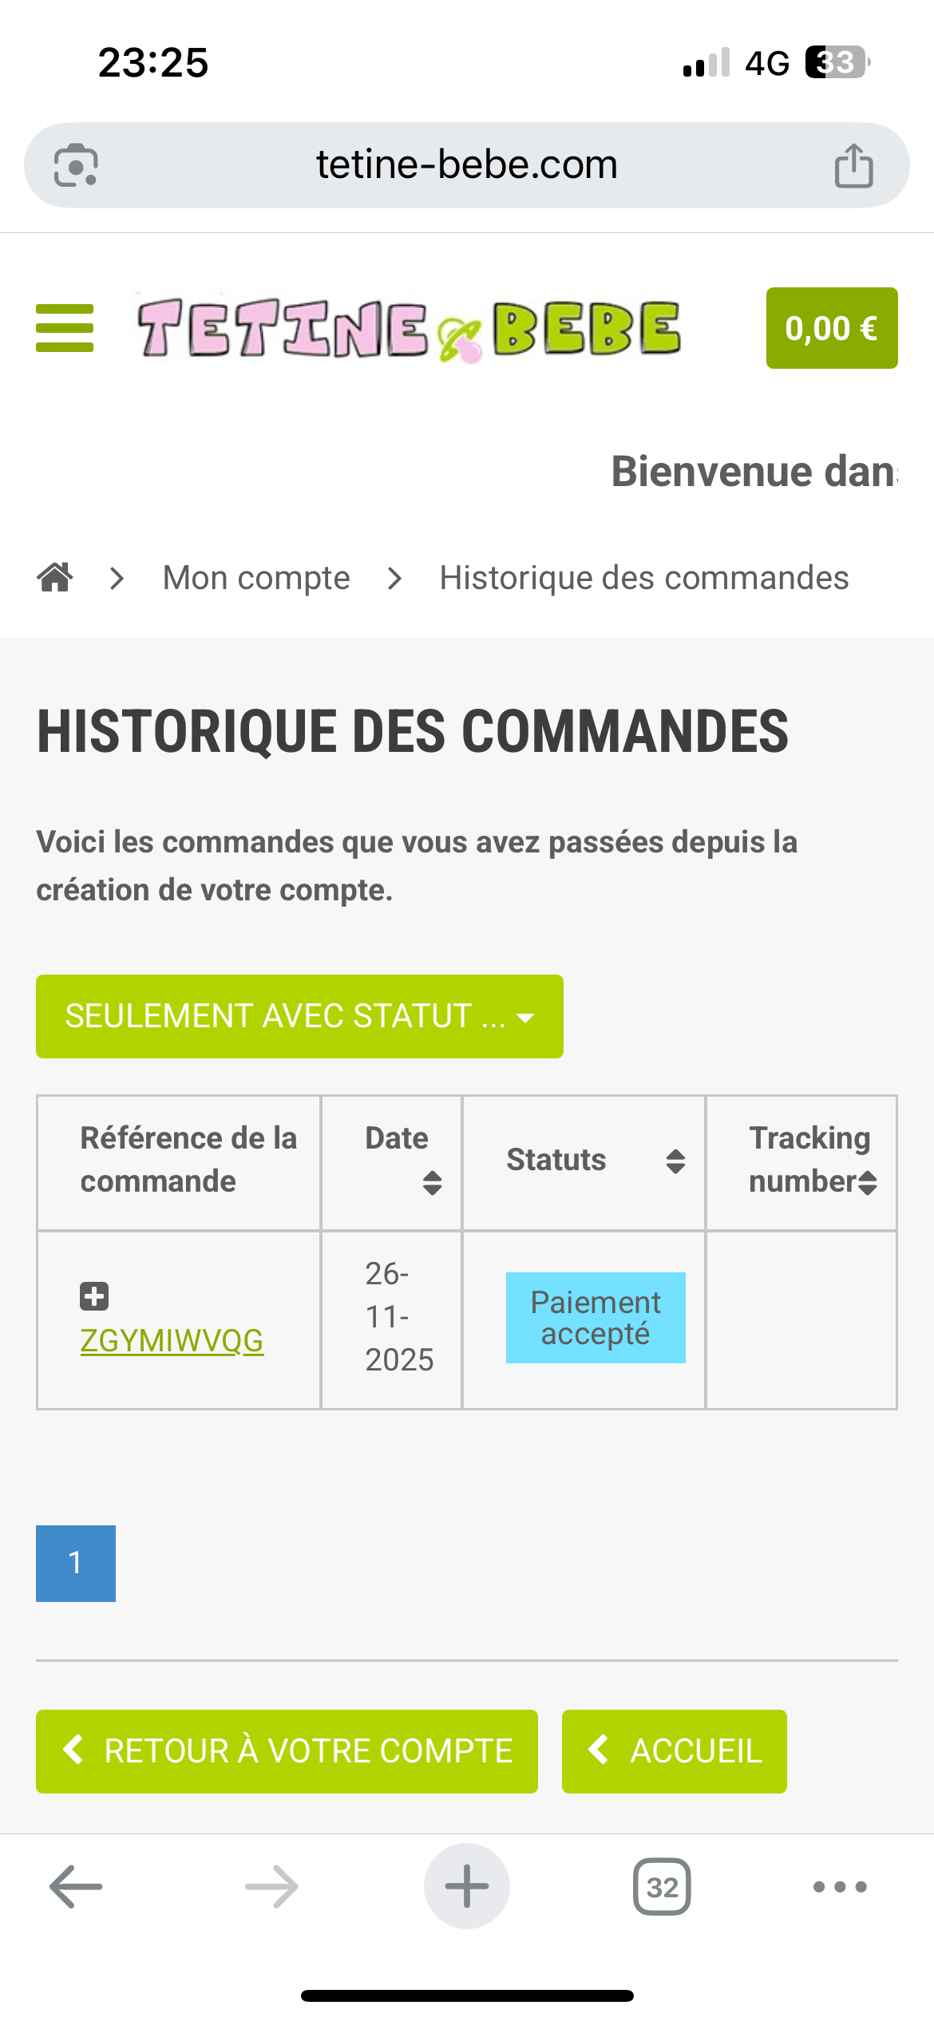934x2021 pixels.
Task: Go to home via breadcrumb house icon
Action: coord(55,577)
